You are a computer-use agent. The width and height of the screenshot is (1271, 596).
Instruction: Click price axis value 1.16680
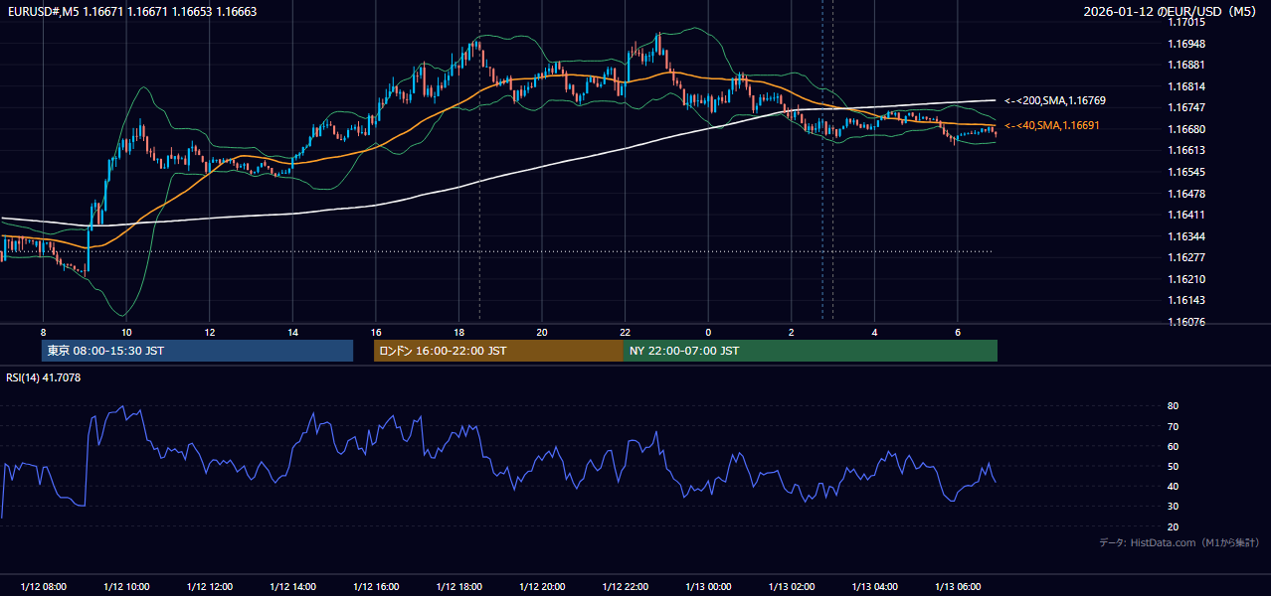click(x=1185, y=129)
